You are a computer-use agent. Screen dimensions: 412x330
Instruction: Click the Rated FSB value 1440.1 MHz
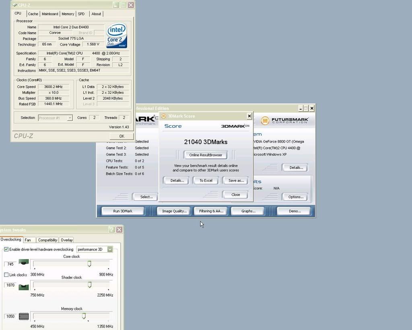[54, 104]
